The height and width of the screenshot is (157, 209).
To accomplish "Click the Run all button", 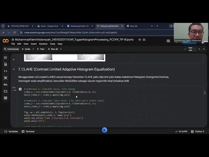I will tap(53, 49).
